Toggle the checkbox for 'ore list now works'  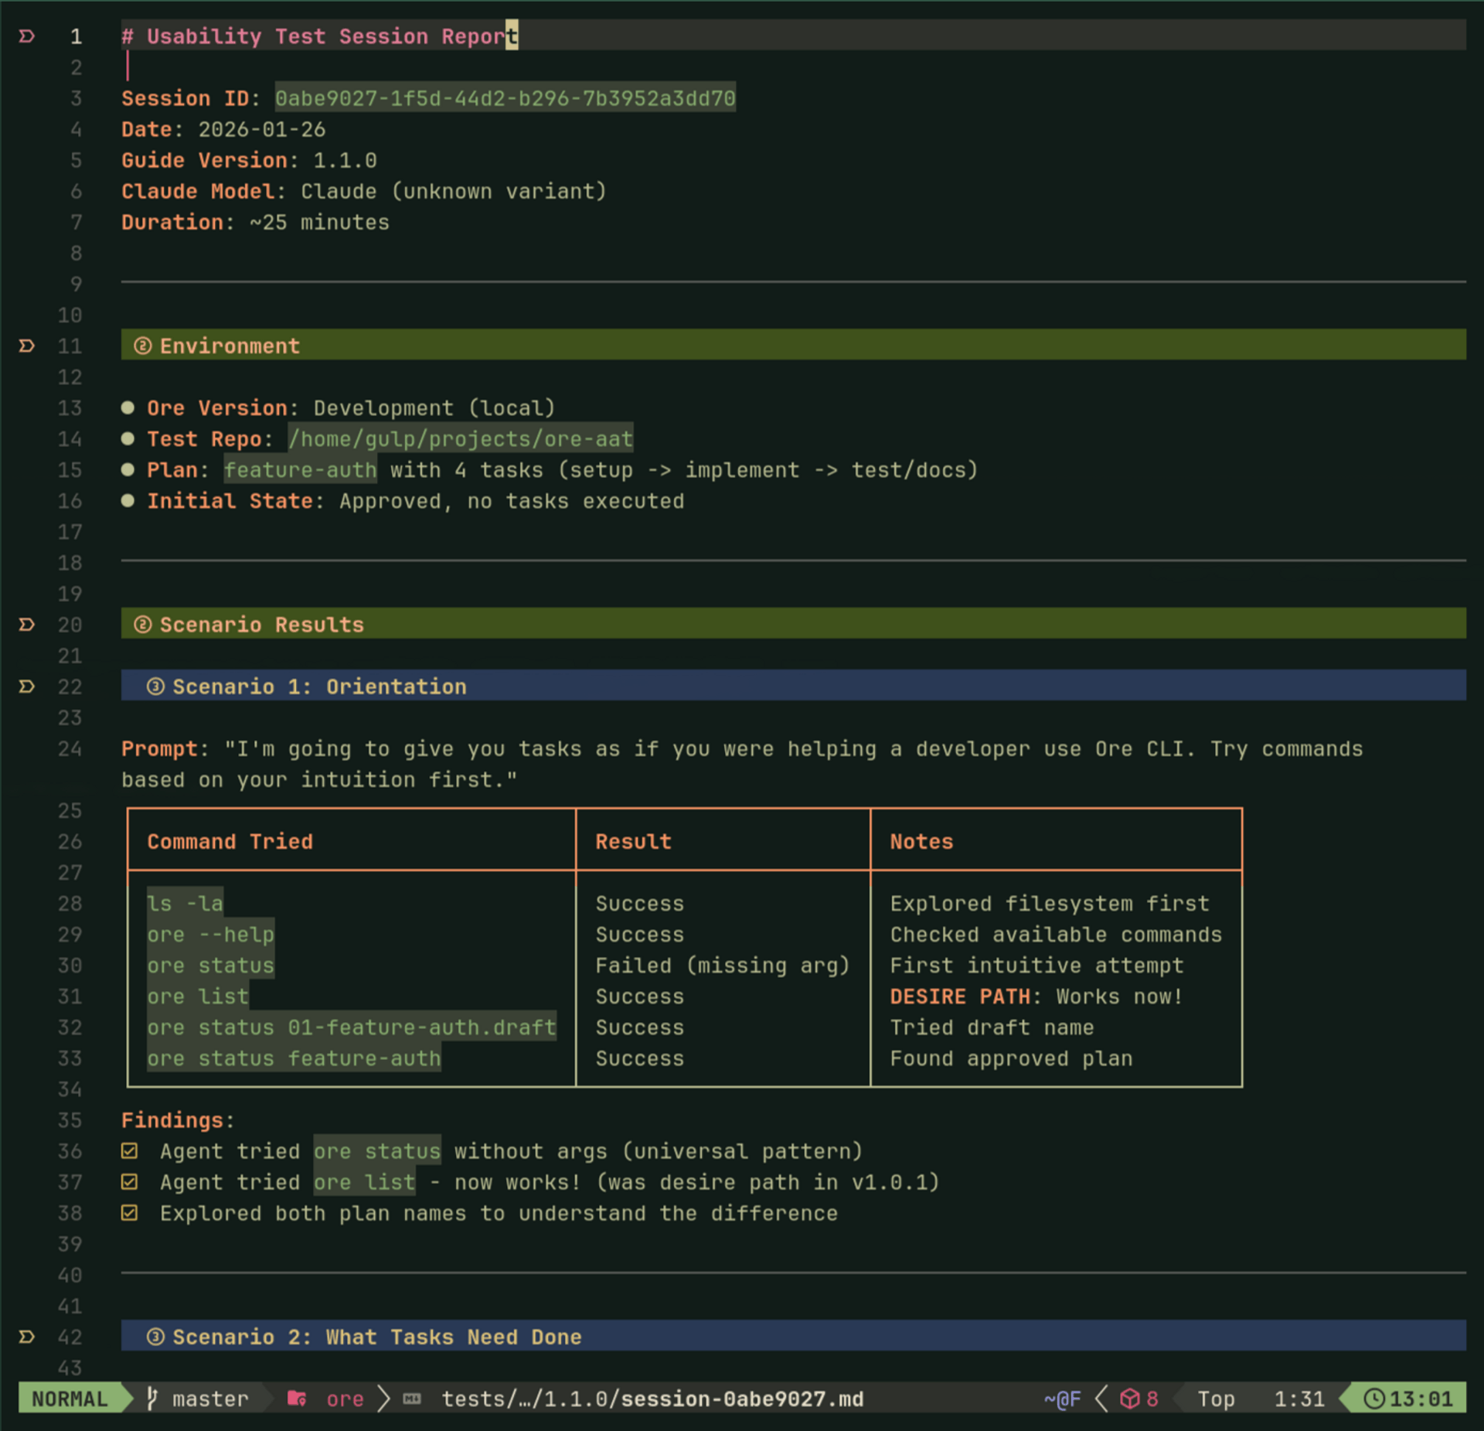(130, 1182)
